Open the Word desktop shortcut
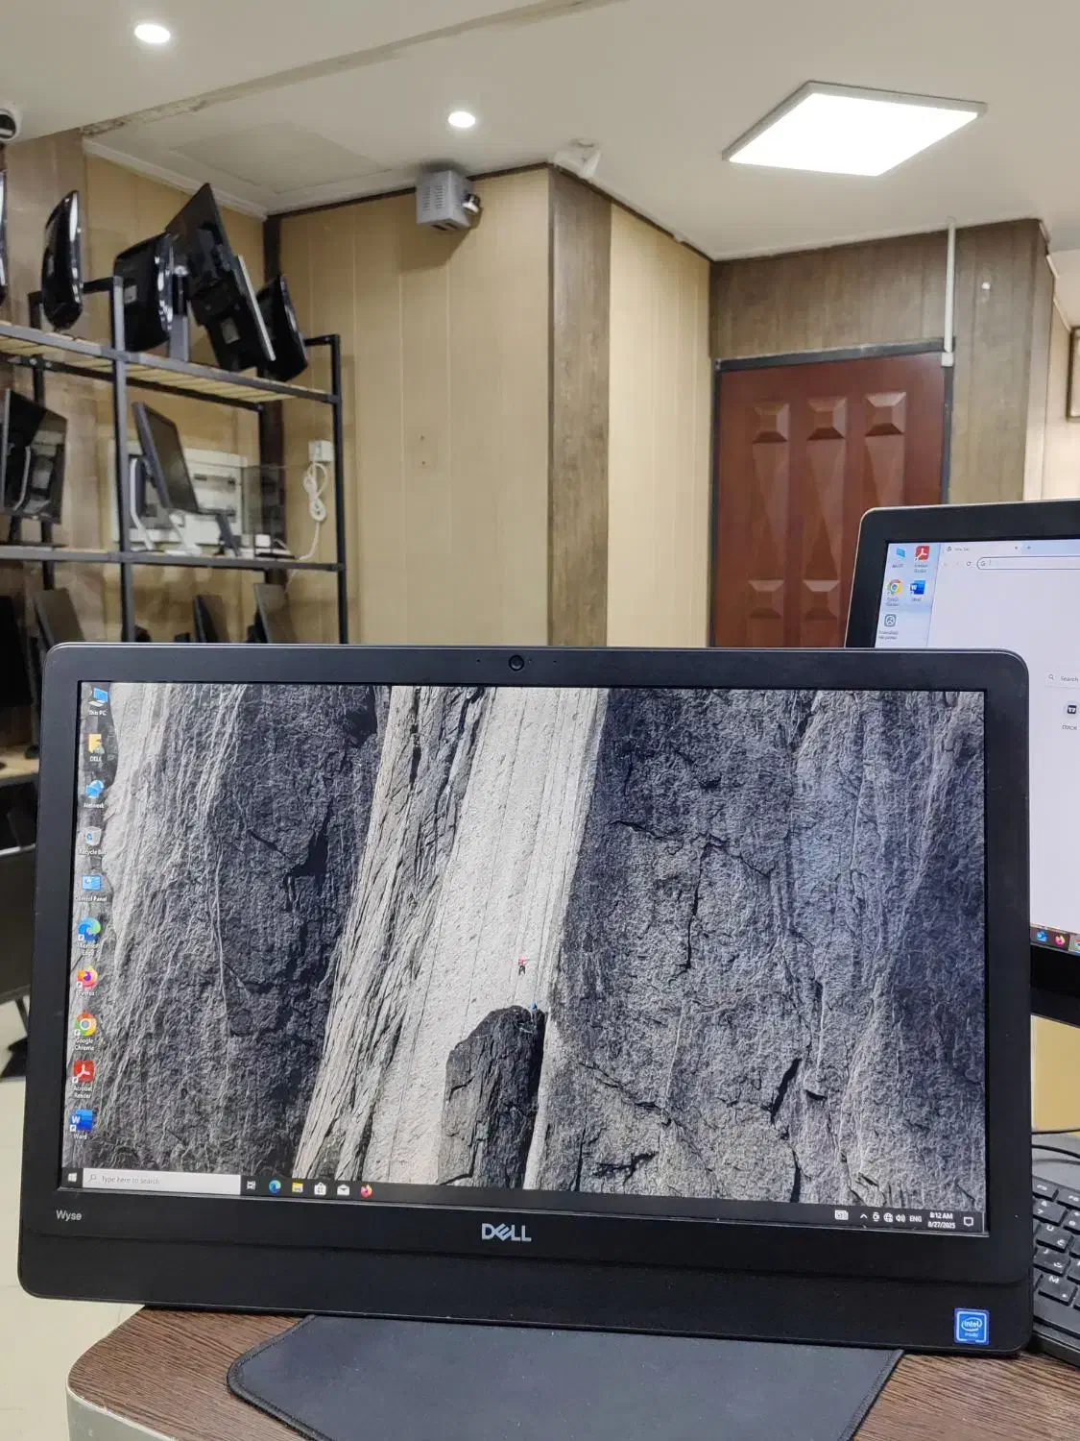1080x1441 pixels. click(x=82, y=1124)
